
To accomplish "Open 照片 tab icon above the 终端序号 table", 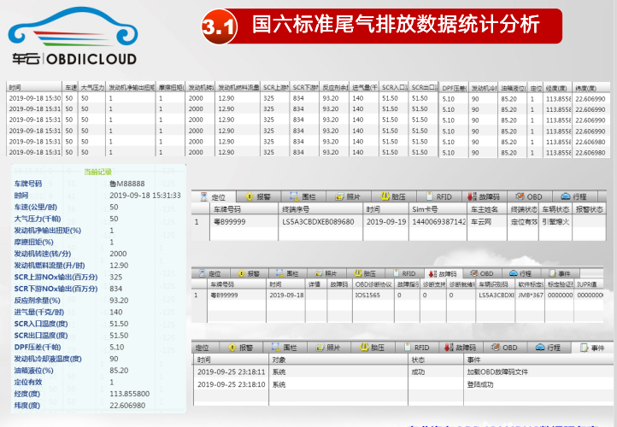I will point(339,196).
